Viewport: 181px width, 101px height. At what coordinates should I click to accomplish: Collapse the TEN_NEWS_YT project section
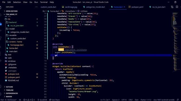coord(11,14)
